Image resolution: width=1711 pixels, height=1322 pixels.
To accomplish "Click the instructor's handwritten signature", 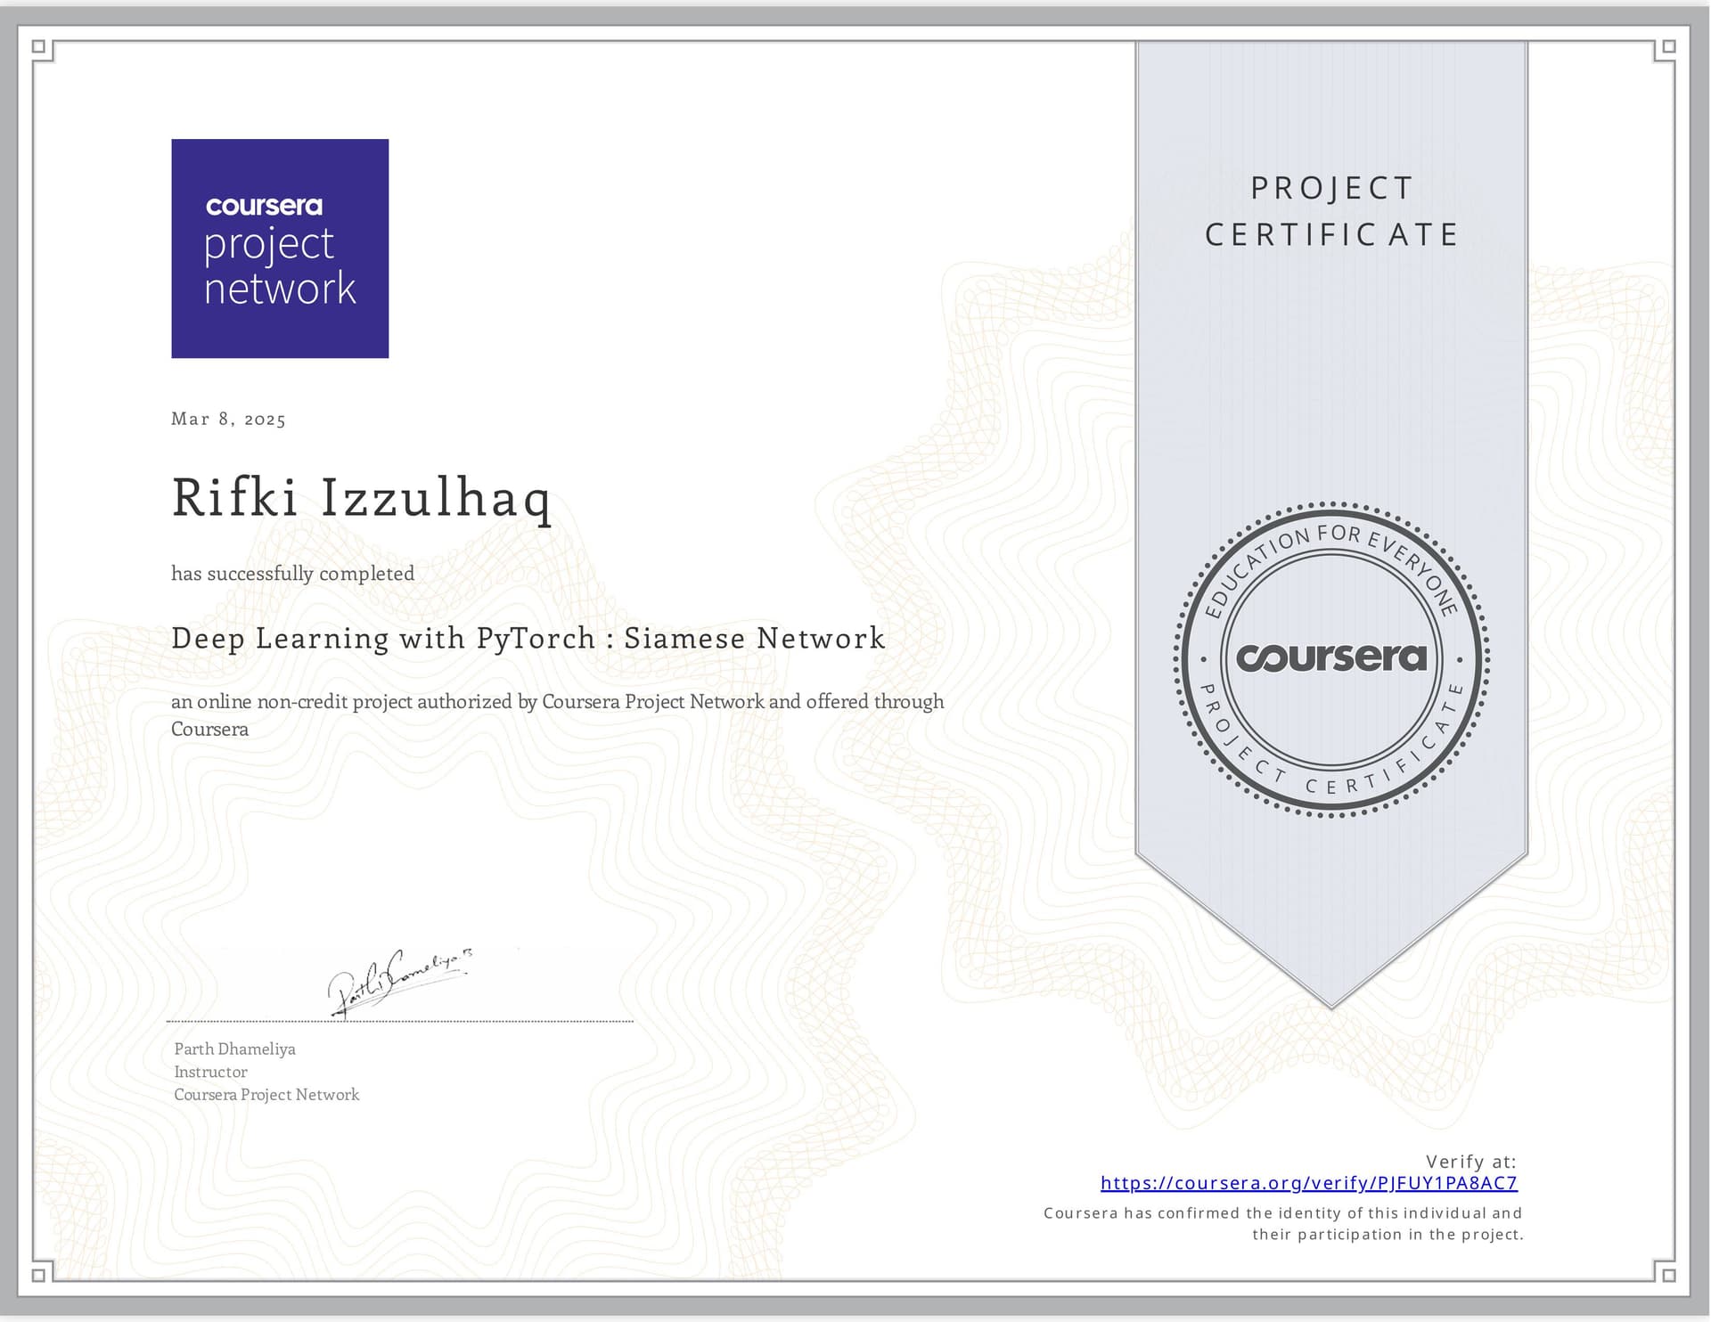I will tap(400, 982).
